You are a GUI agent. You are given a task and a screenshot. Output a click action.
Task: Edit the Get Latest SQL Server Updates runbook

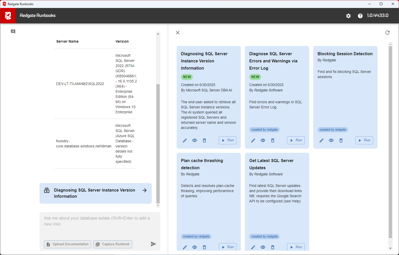click(x=253, y=247)
